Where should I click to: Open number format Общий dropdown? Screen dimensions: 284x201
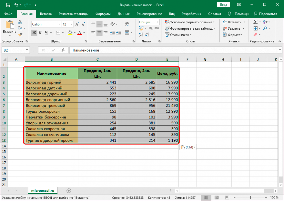click(158, 22)
